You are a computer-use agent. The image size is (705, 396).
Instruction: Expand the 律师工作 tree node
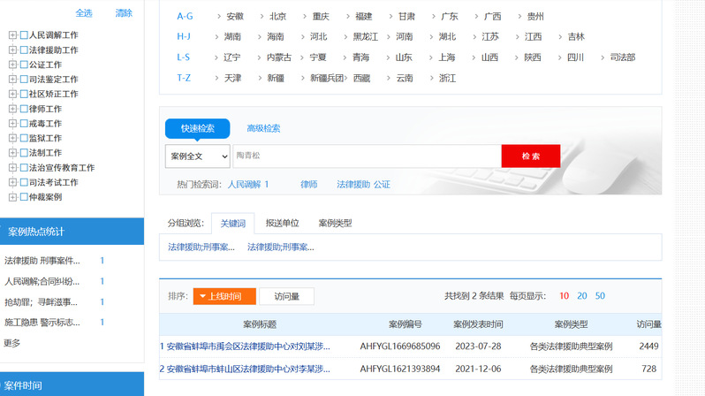pyautogui.click(x=12, y=109)
